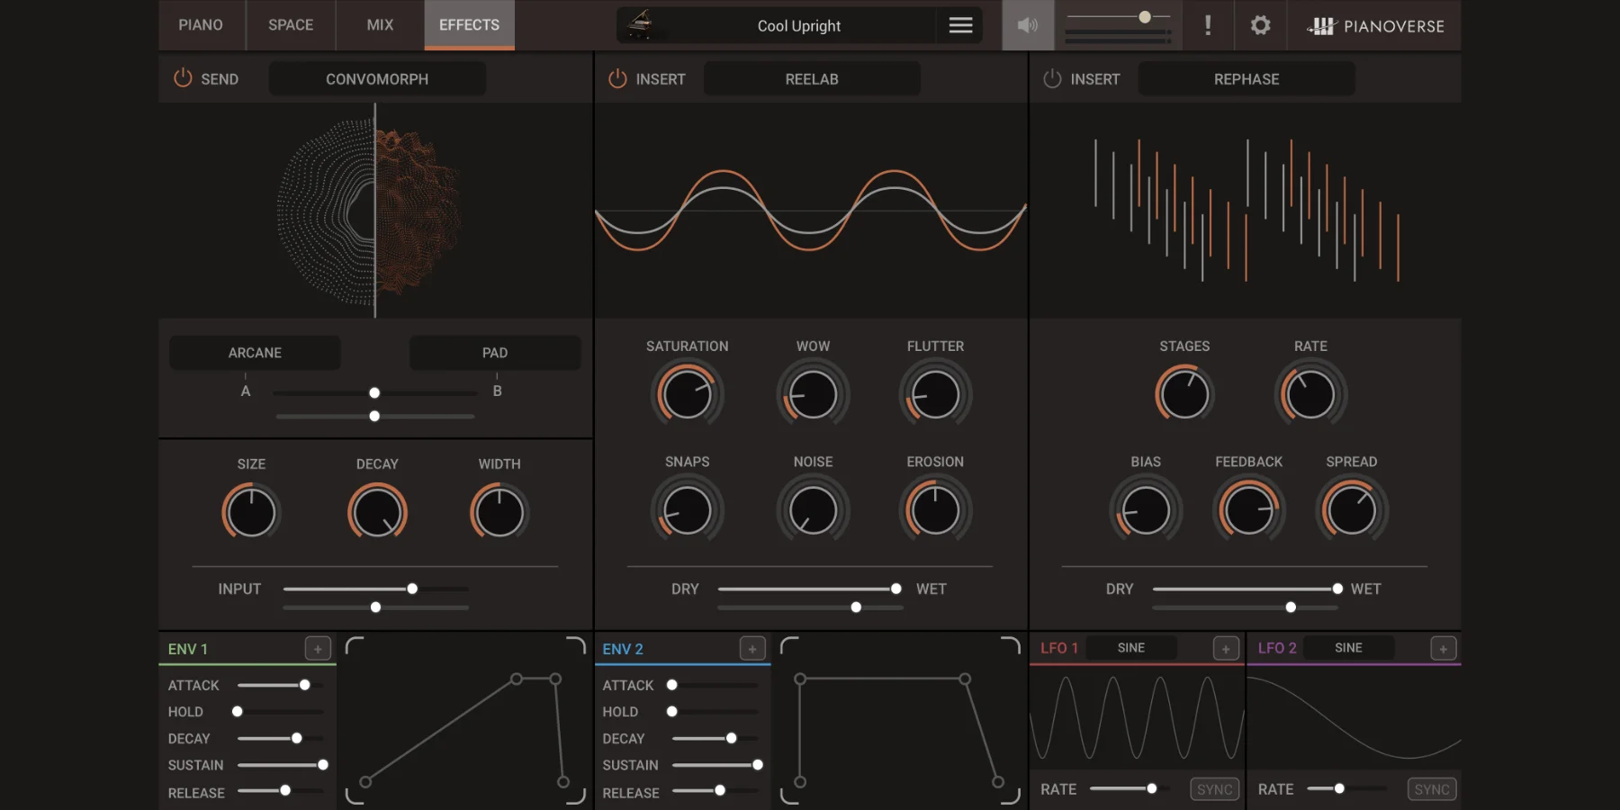Open the CONVOMORPH effect selector
Screen dimensions: 1620x810
(377, 79)
